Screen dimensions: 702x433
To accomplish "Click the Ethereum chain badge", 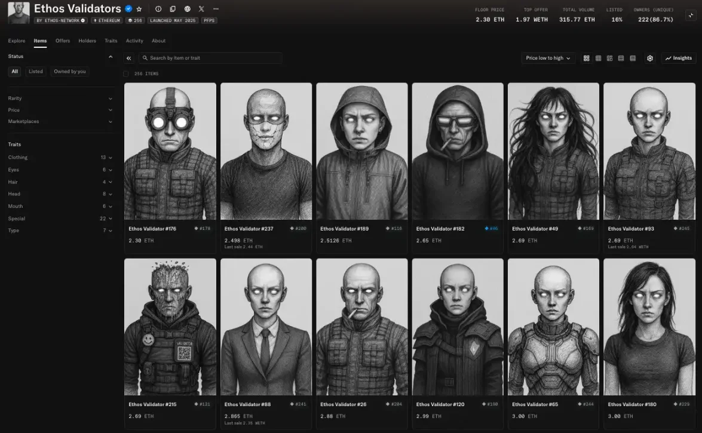I will pos(106,20).
